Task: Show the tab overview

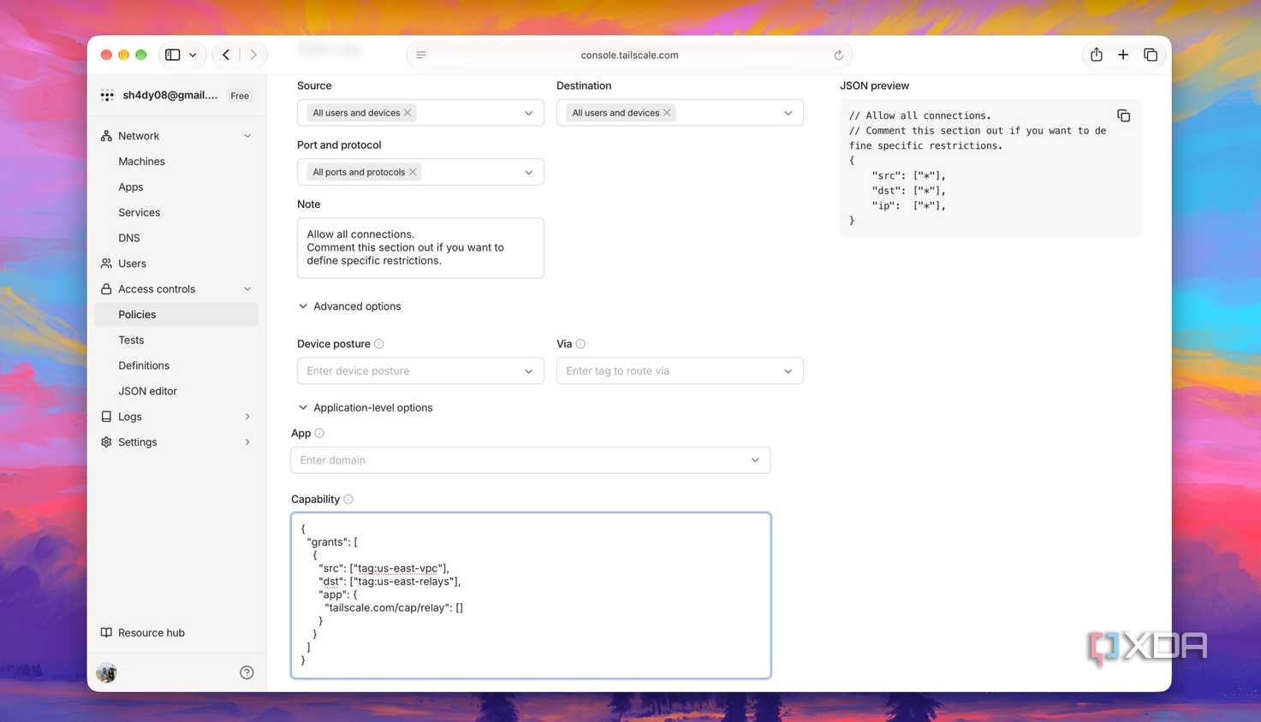Action: 1151,55
